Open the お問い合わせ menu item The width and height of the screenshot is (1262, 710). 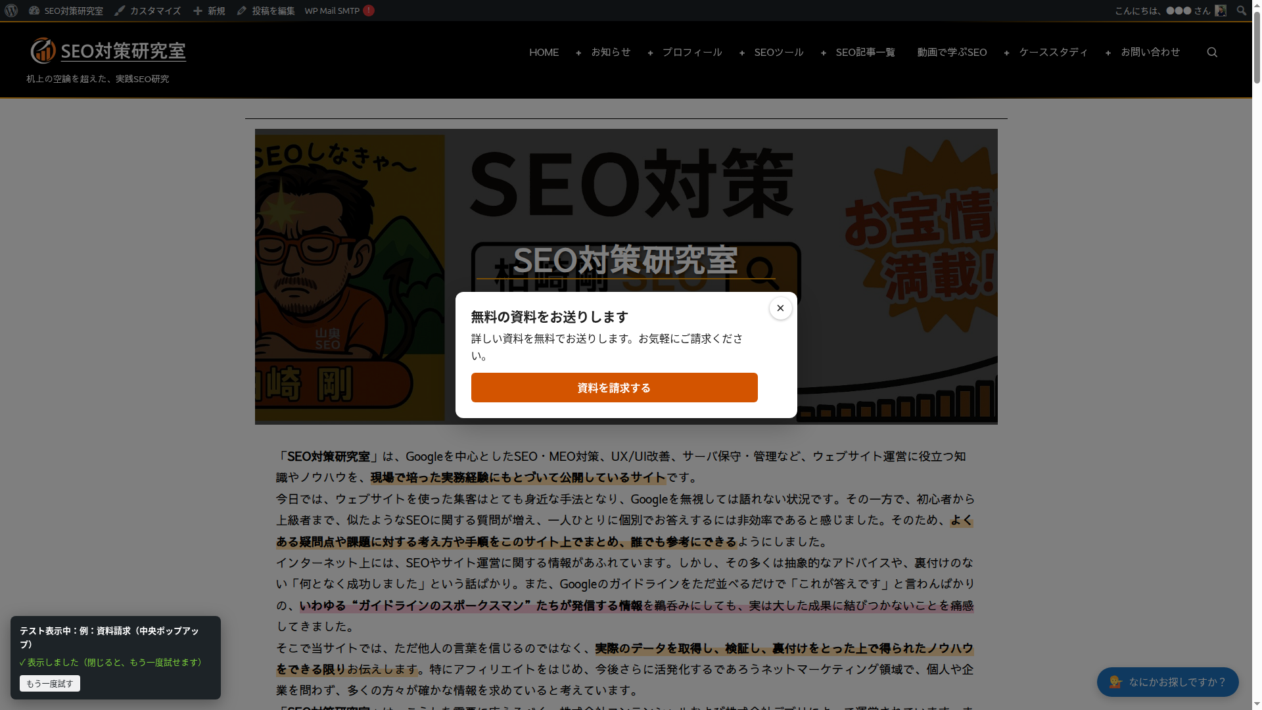tap(1150, 52)
